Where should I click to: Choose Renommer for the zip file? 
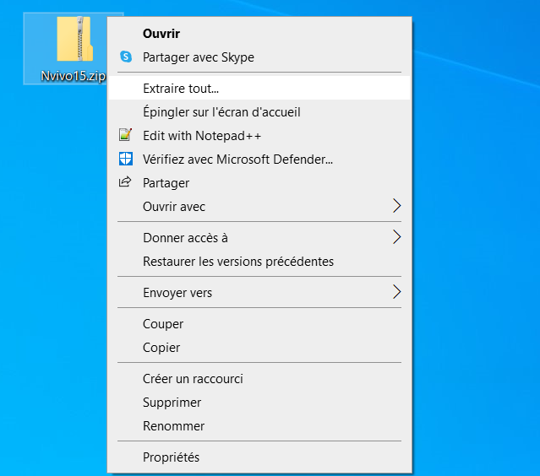click(x=173, y=426)
